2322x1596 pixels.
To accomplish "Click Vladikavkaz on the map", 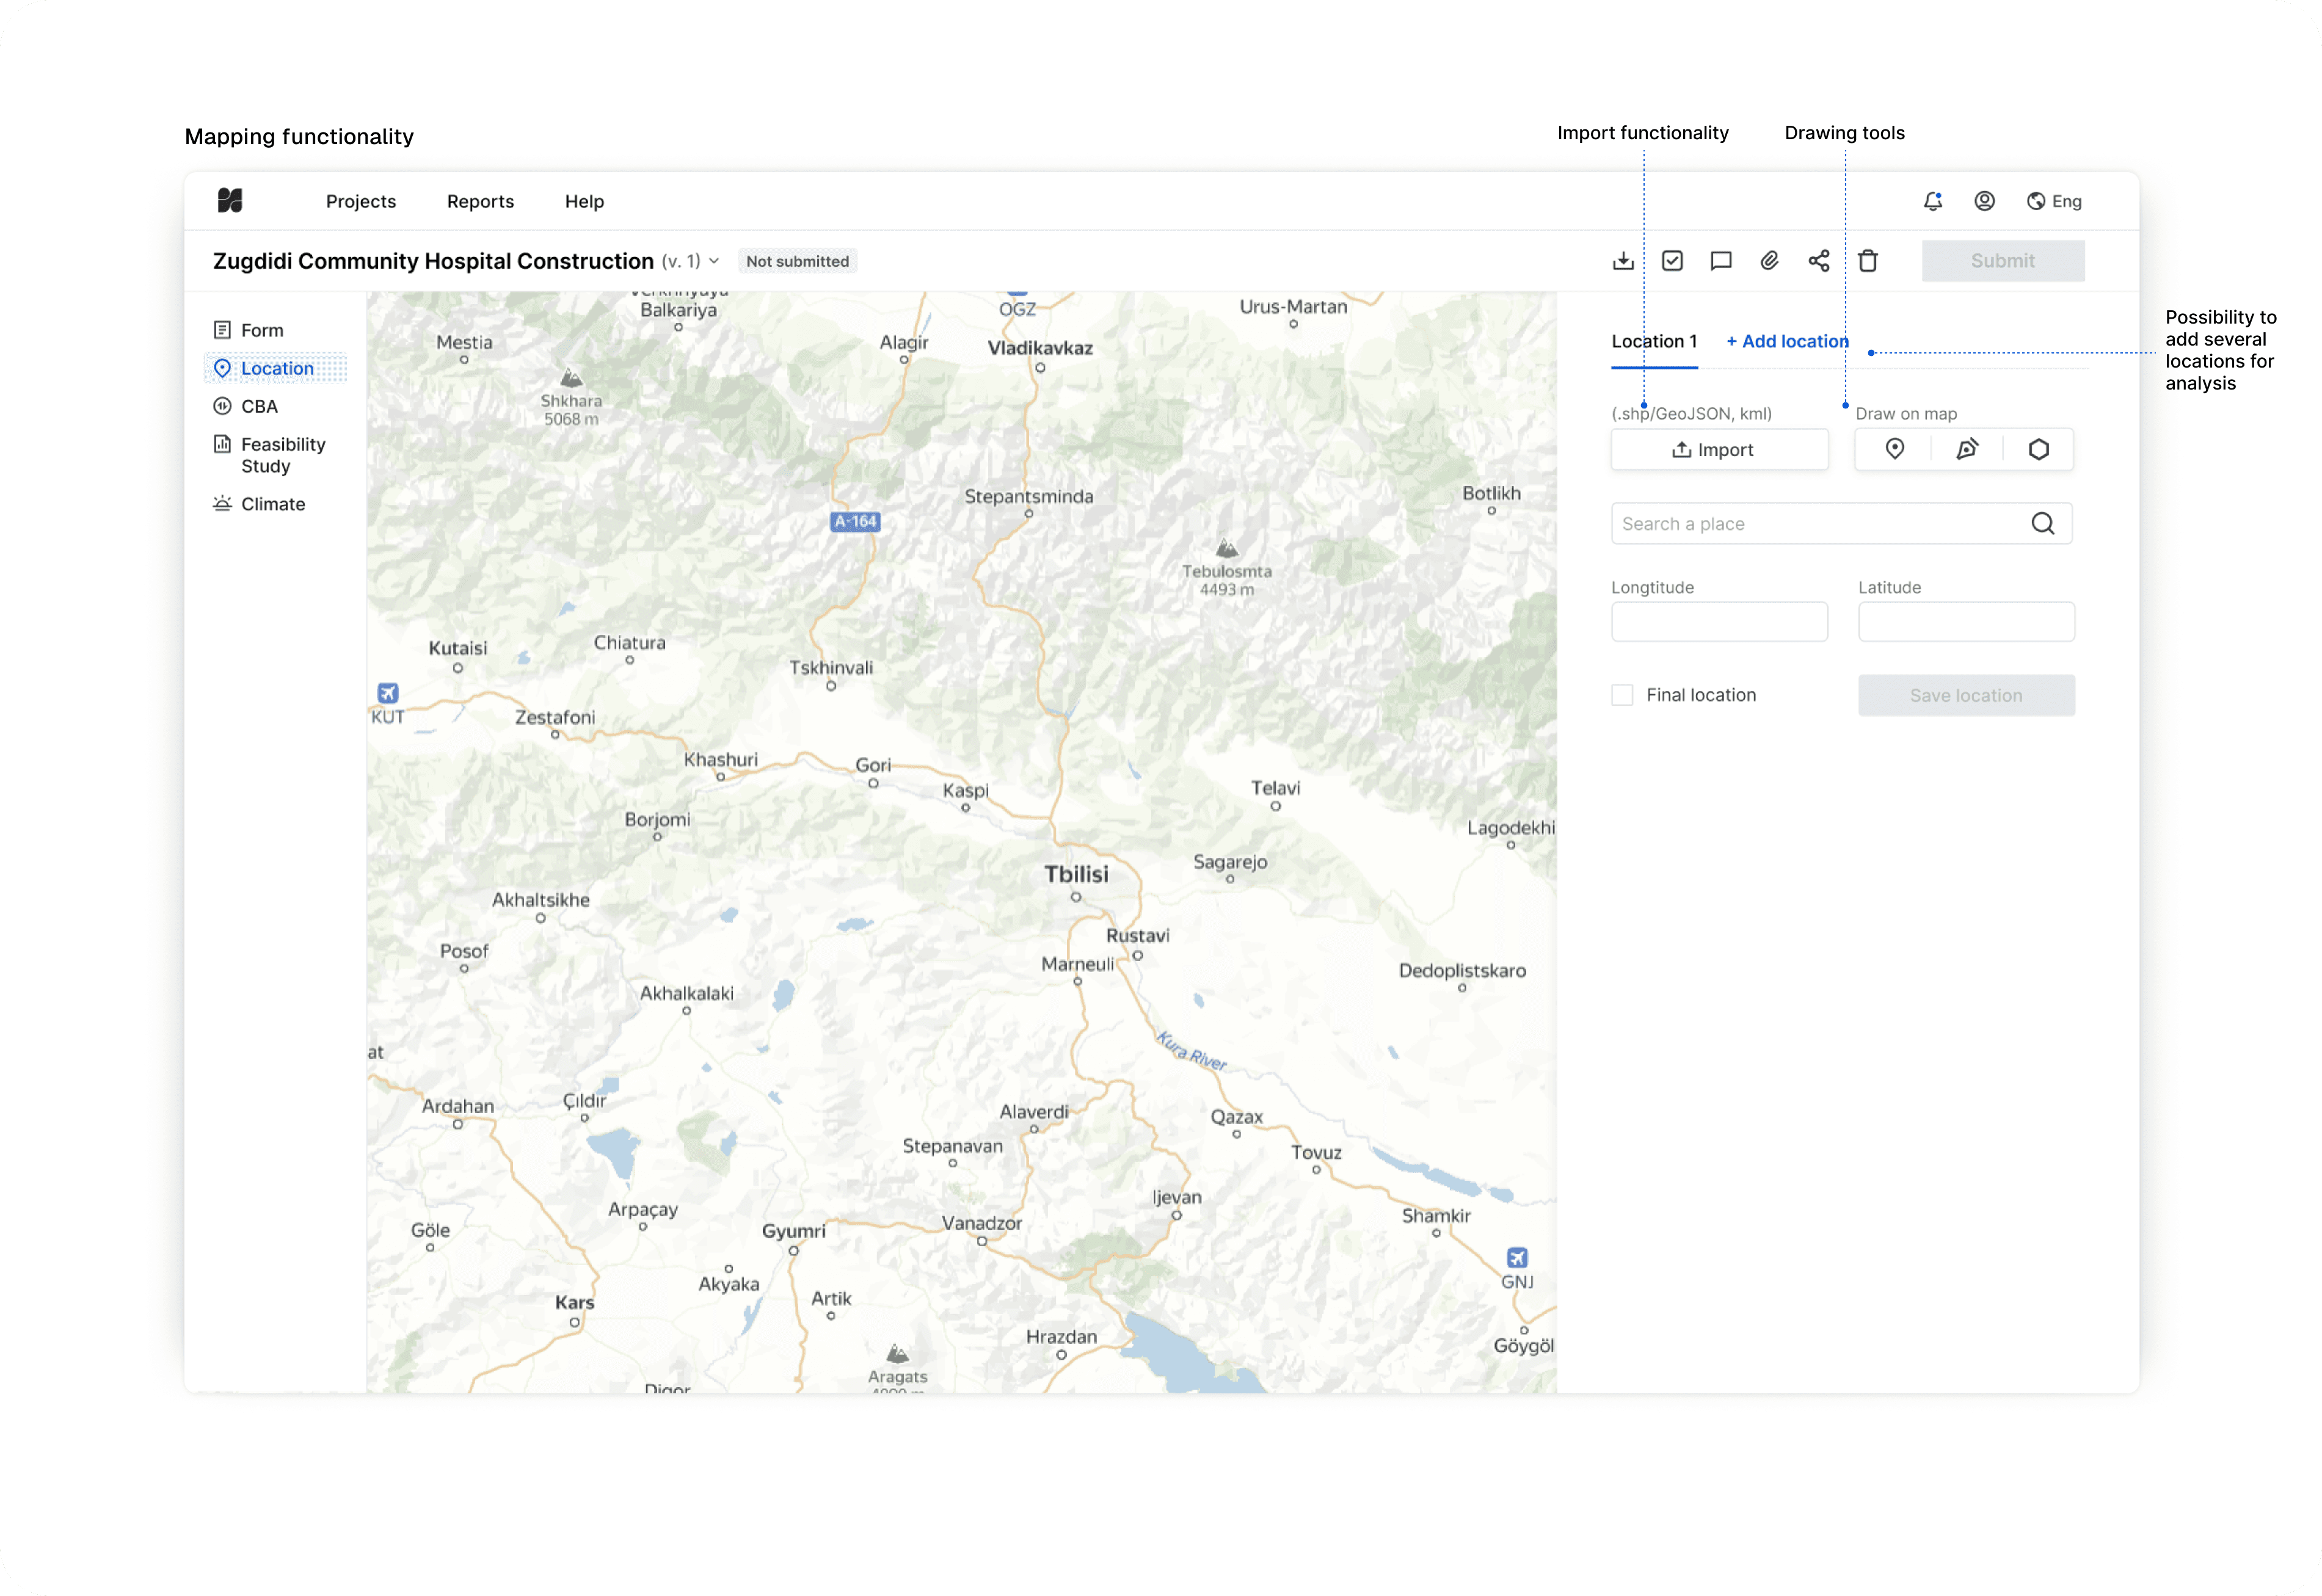I will coord(1039,348).
